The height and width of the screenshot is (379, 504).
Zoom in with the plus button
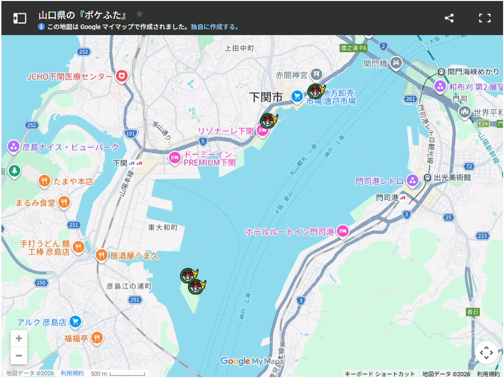(19, 338)
